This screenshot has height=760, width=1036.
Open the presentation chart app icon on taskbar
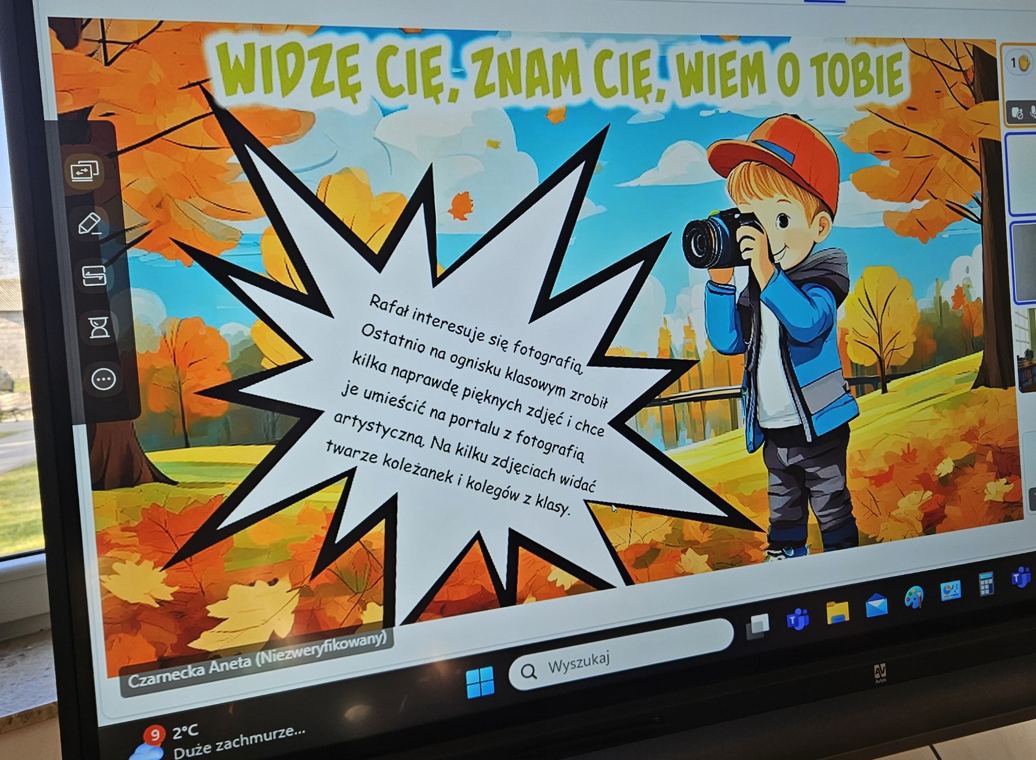950,591
